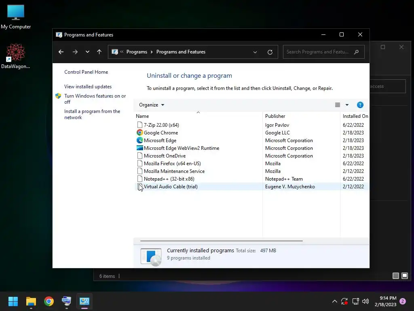Expand the view options dropdown arrow

[347, 105]
